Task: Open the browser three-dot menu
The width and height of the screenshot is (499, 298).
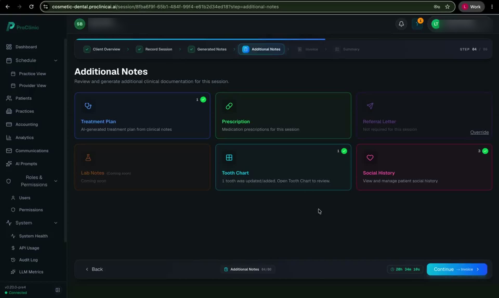Action: click(492, 7)
